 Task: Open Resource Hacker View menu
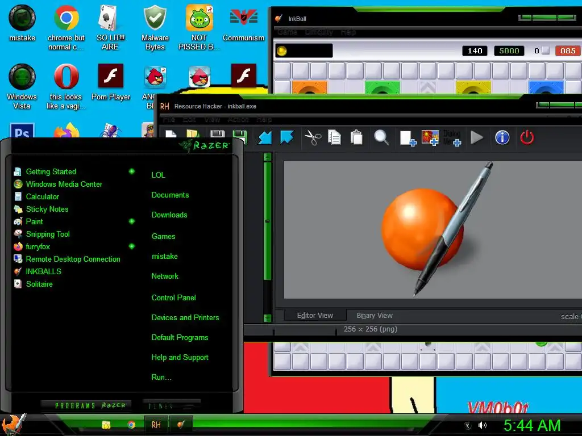pos(212,119)
